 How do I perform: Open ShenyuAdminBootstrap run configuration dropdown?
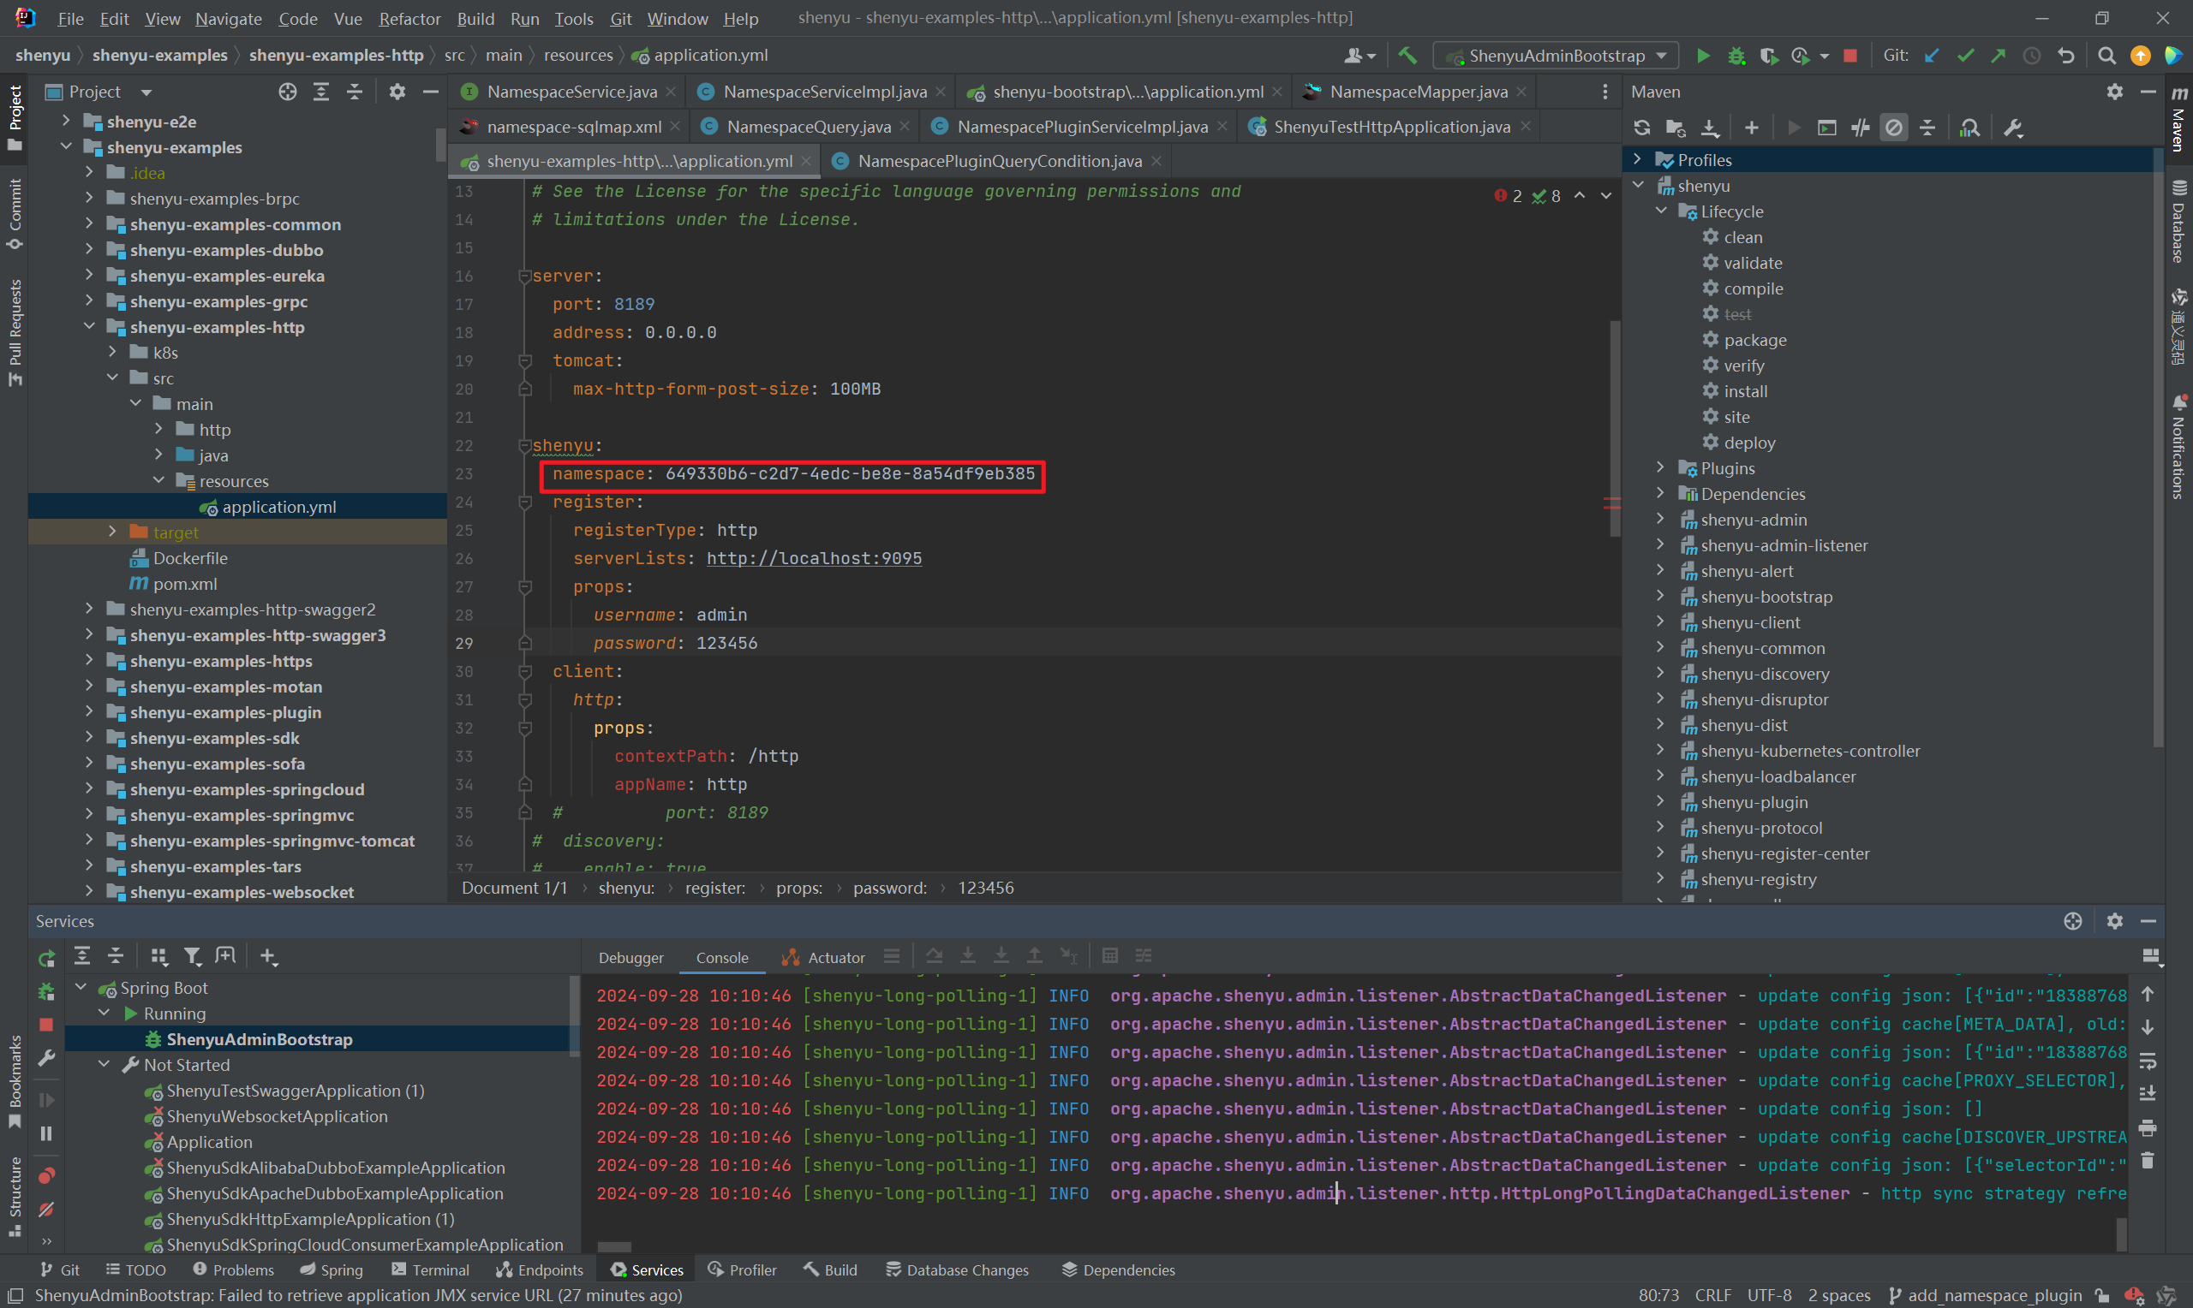click(x=1556, y=56)
